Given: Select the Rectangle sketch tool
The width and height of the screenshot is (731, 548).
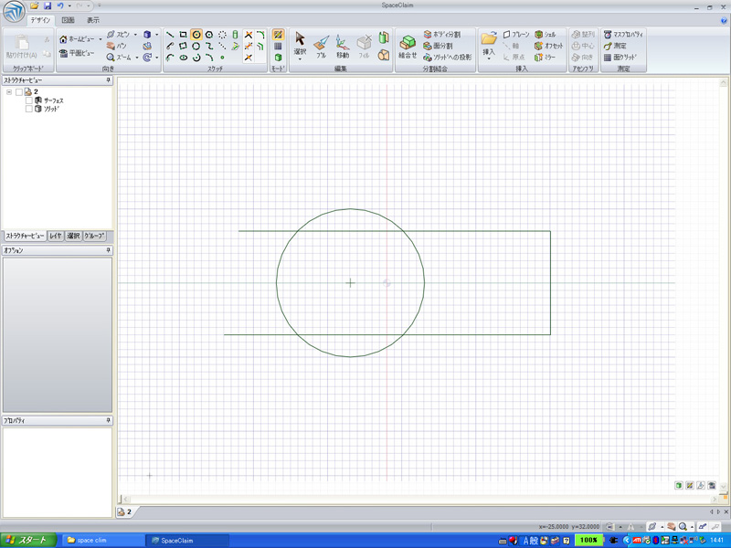Looking at the screenshot, I should click(184, 34).
